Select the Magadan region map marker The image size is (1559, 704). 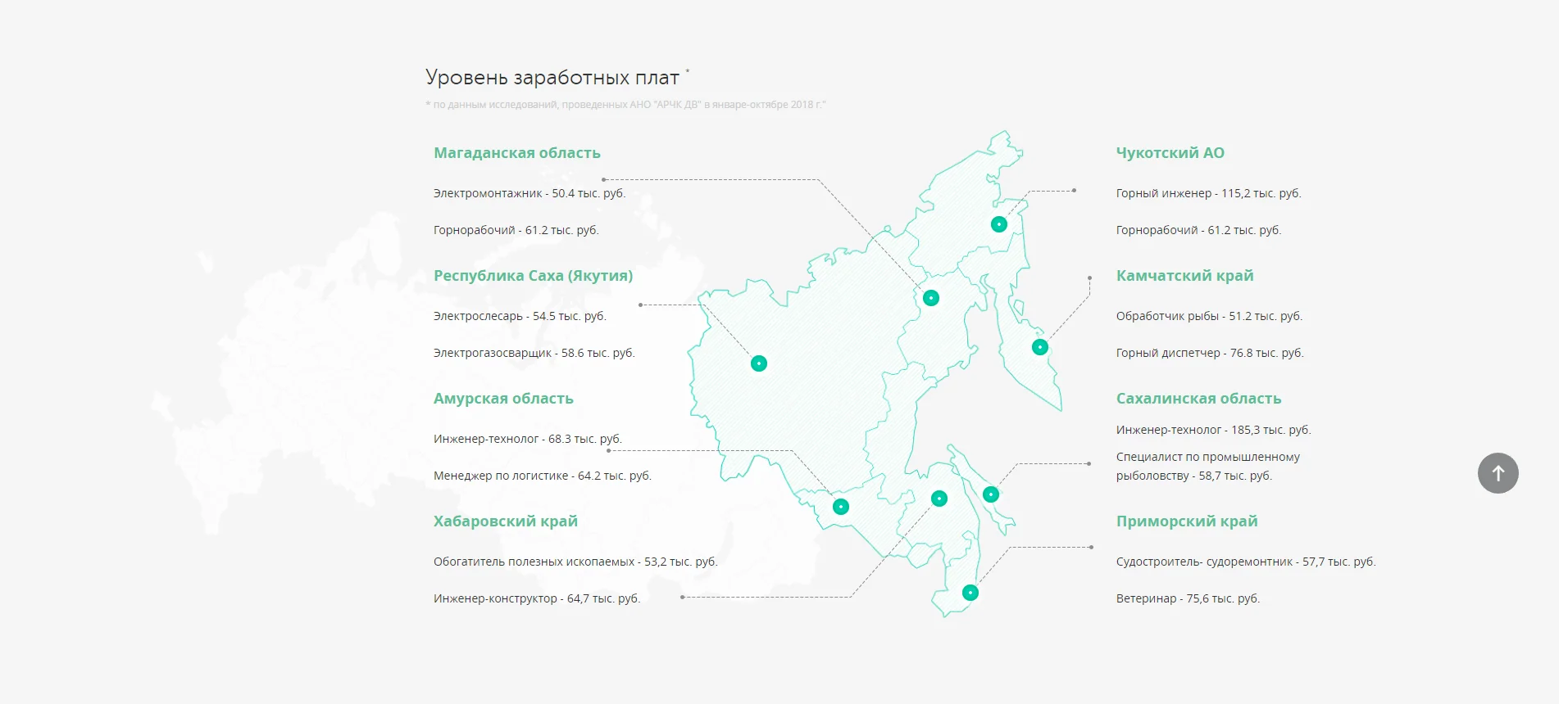click(x=930, y=298)
